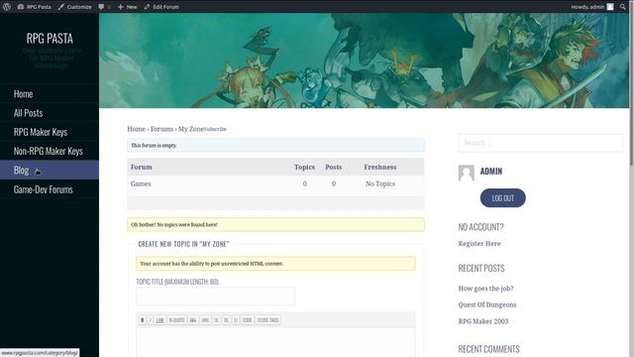Click the admin bar search magnifier icon
634x357 pixels.
[x=623, y=7]
